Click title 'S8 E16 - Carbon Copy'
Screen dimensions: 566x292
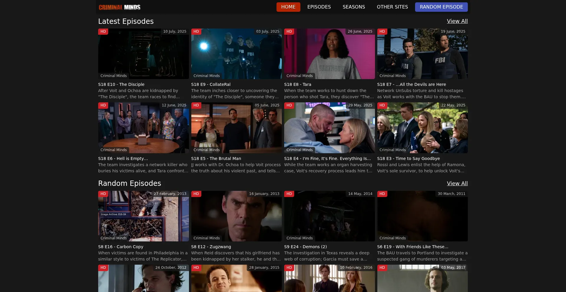point(121,247)
